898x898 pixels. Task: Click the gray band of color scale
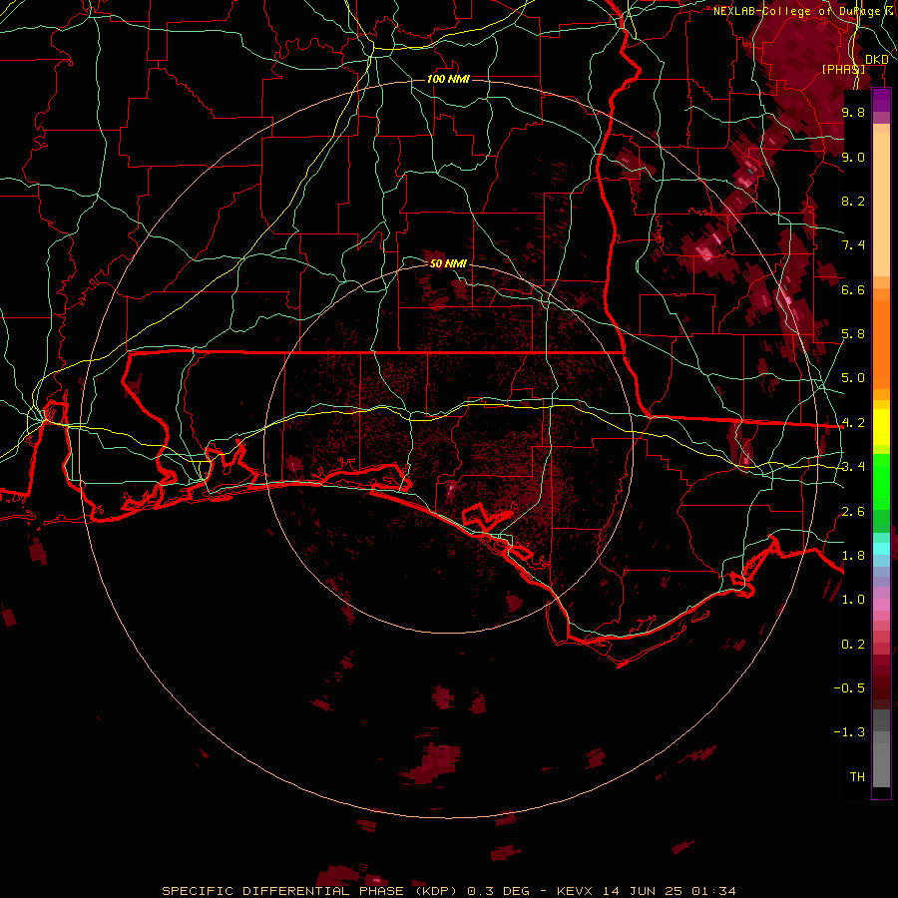point(881,748)
